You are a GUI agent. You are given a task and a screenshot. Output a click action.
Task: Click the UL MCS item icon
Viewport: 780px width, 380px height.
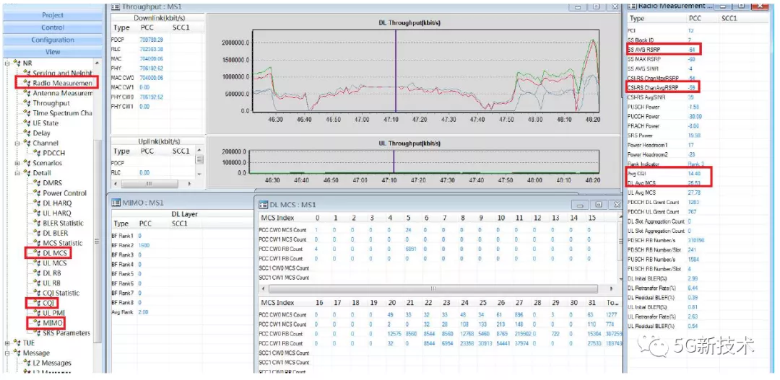tap(37, 262)
